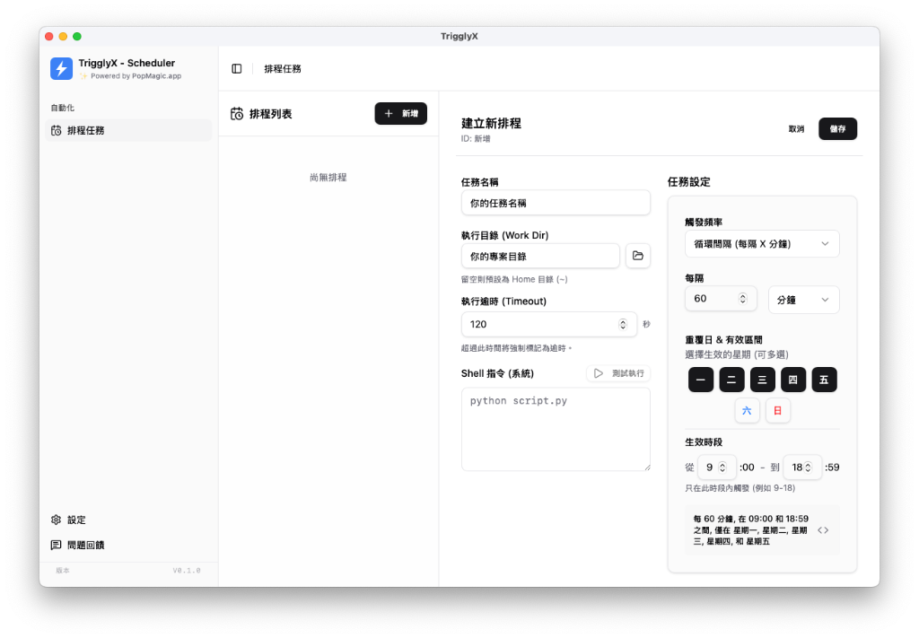This screenshot has height=638, width=919.
Task: Toggle Wednesday 三 weekday button
Action: click(x=763, y=380)
